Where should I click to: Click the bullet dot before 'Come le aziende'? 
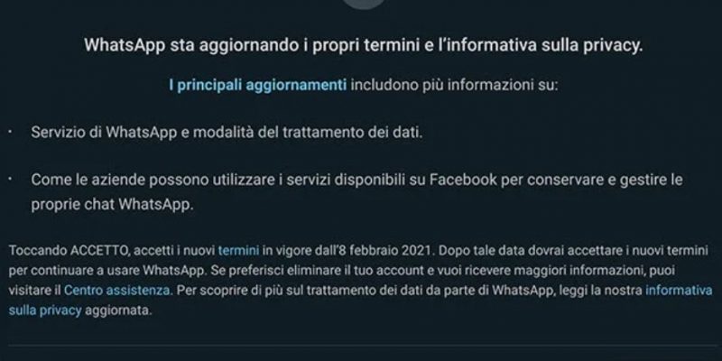(10, 180)
